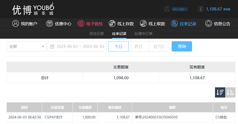Click the dollar balance icon
The height and width of the screenshot is (124, 238).
click(x=201, y=9)
